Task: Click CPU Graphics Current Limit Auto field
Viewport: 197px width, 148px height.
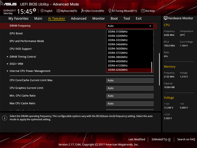Action: pos(130,88)
